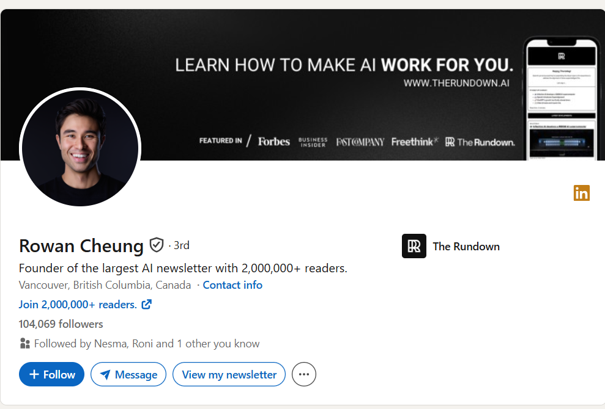Click the gold LinkedIn Premium icon
The image size is (605, 409).
coord(582,193)
